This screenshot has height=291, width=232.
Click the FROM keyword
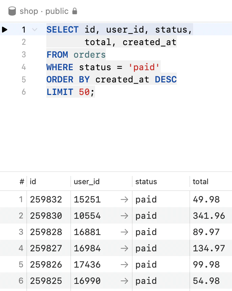[57, 55]
